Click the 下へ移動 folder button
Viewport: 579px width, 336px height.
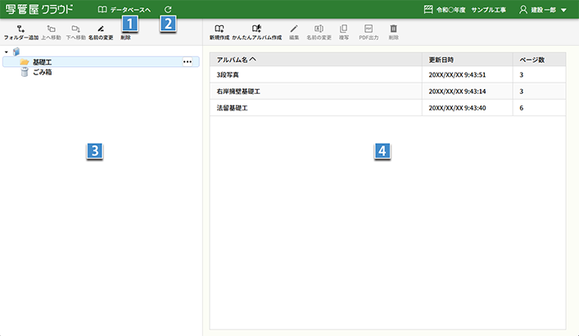(x=75, y=33)
